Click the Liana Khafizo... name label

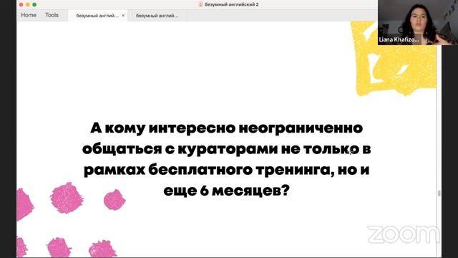[x=399, y=40]
